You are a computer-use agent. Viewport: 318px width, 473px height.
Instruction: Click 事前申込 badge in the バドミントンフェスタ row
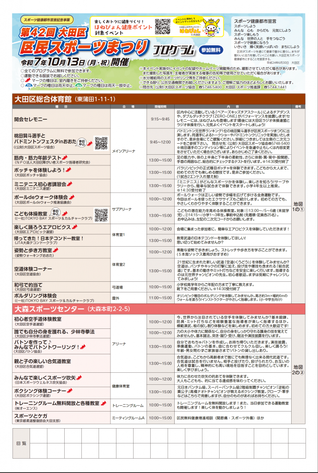(x=82, y=142)
